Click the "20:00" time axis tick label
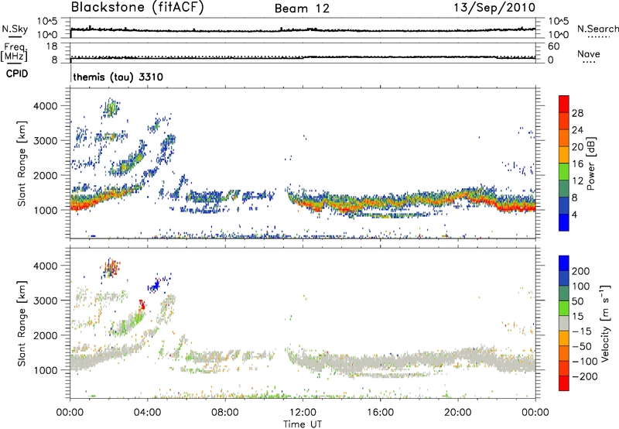Screen dimensions: 619x429 click(x=458, y=413)
